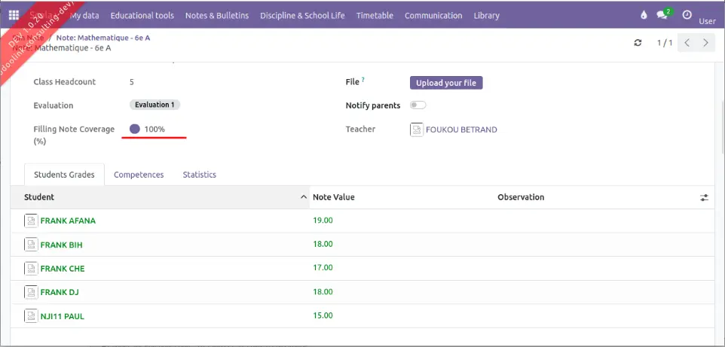Screen dimensions: 725x347
Task: Click the Upload your file button
Action: pos(446,83)
